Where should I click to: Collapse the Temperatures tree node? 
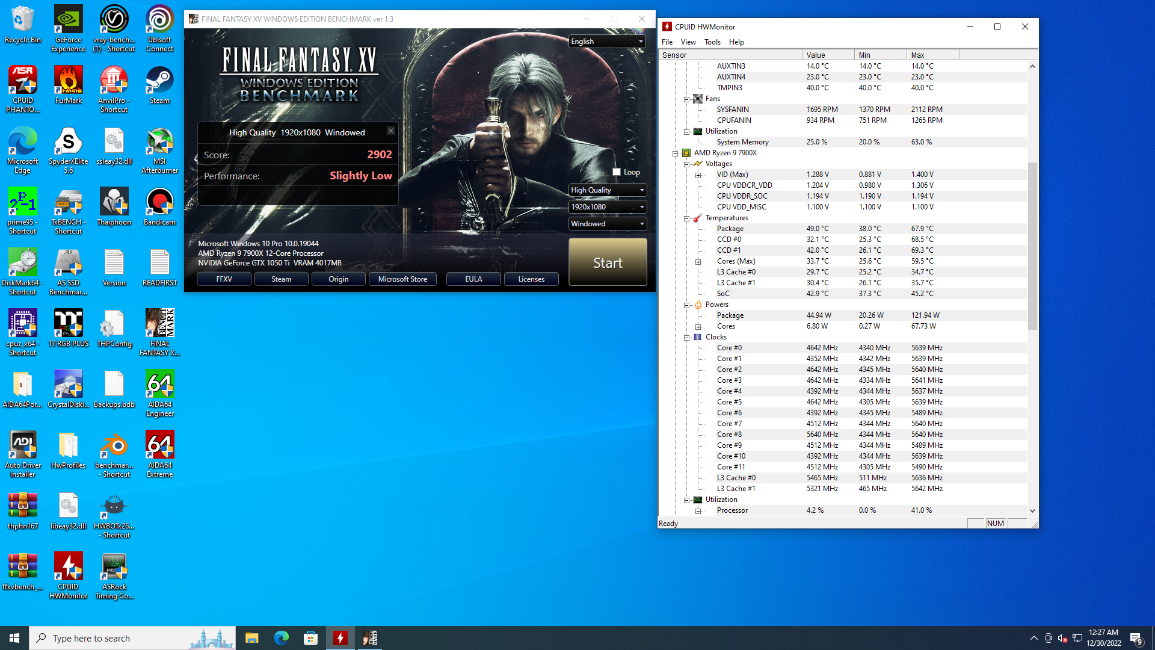[x=686, y=218]
